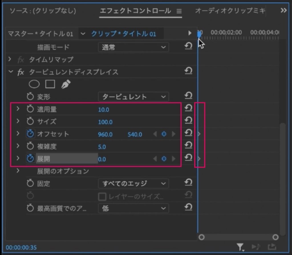Toggle stopwatch animation for 変形

(x=30, y=97)
